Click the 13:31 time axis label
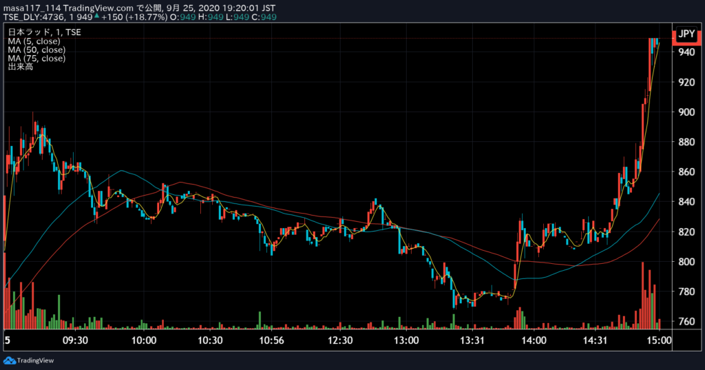The height and width of the screenshot is (370, 705). pos(472,340)
